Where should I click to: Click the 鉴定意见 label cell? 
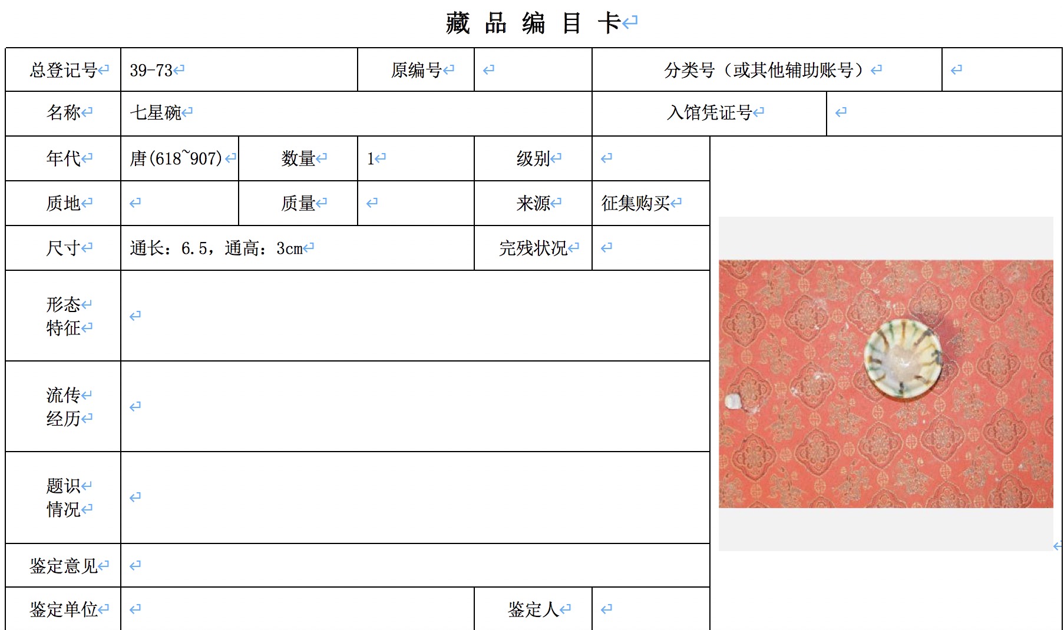click(x=63, y=565)
